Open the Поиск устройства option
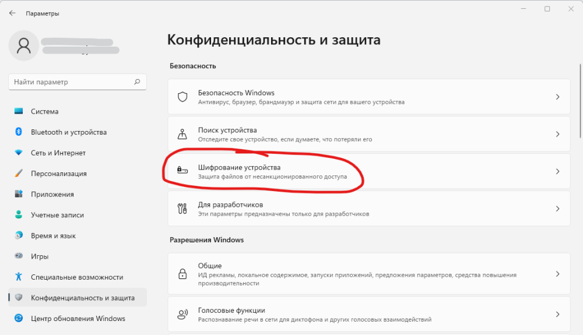 pyautogui.click(x=369, y=134)
